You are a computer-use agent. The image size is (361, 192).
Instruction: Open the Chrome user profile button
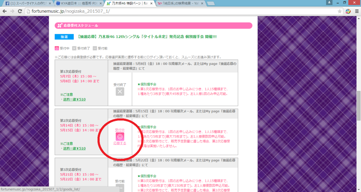(329, 2)
